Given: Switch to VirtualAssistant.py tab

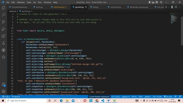Looking at the screenshot, I should [x=18, y=7].
